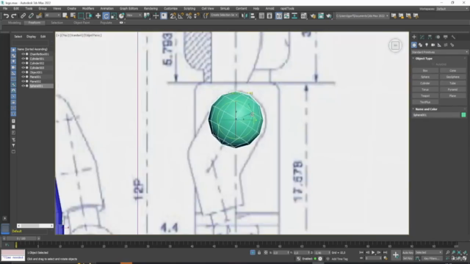This screenshot has height=264, width=470.
Task: Hide ChamferBox001 via its eye icon
Action: tap(23, 54)
